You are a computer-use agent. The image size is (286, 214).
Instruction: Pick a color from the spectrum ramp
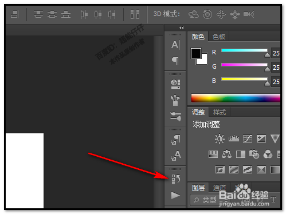click(236, 98)
